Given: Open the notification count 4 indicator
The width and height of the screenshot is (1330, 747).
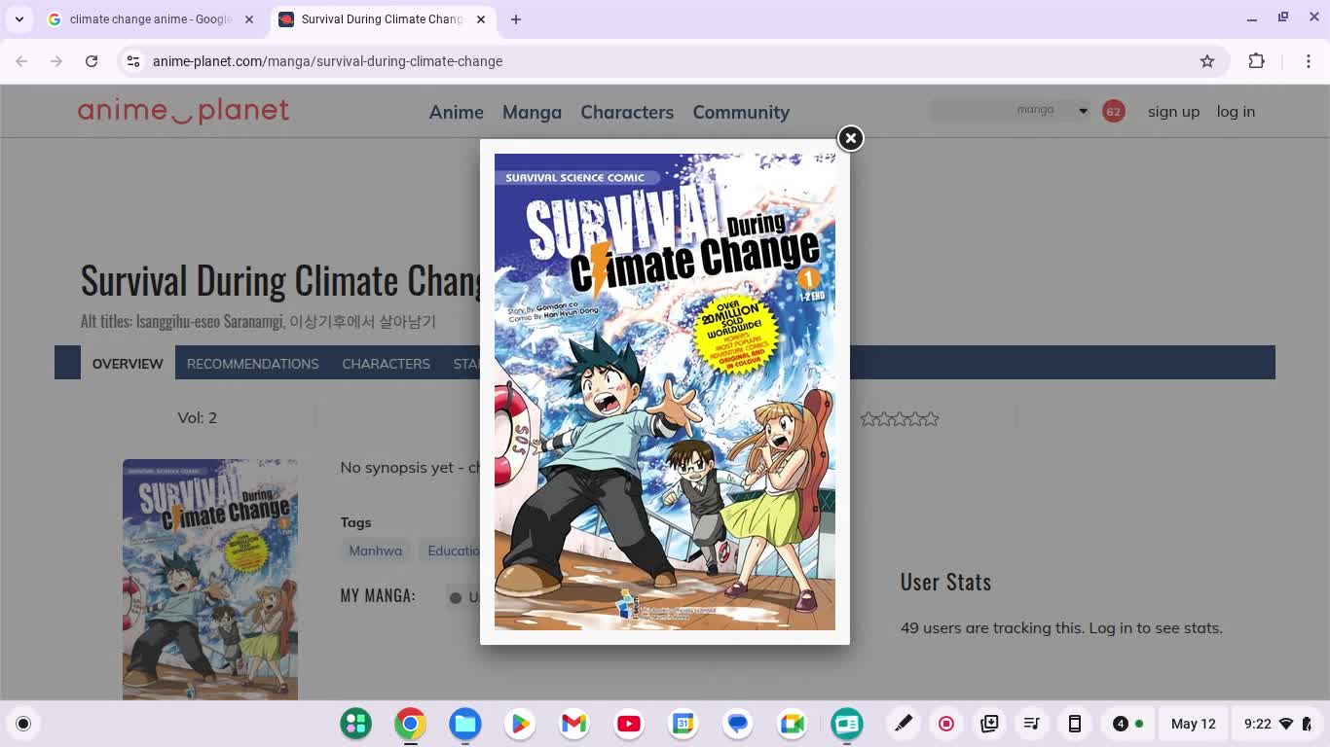Looking at the screenshot, I should 1128,724.
